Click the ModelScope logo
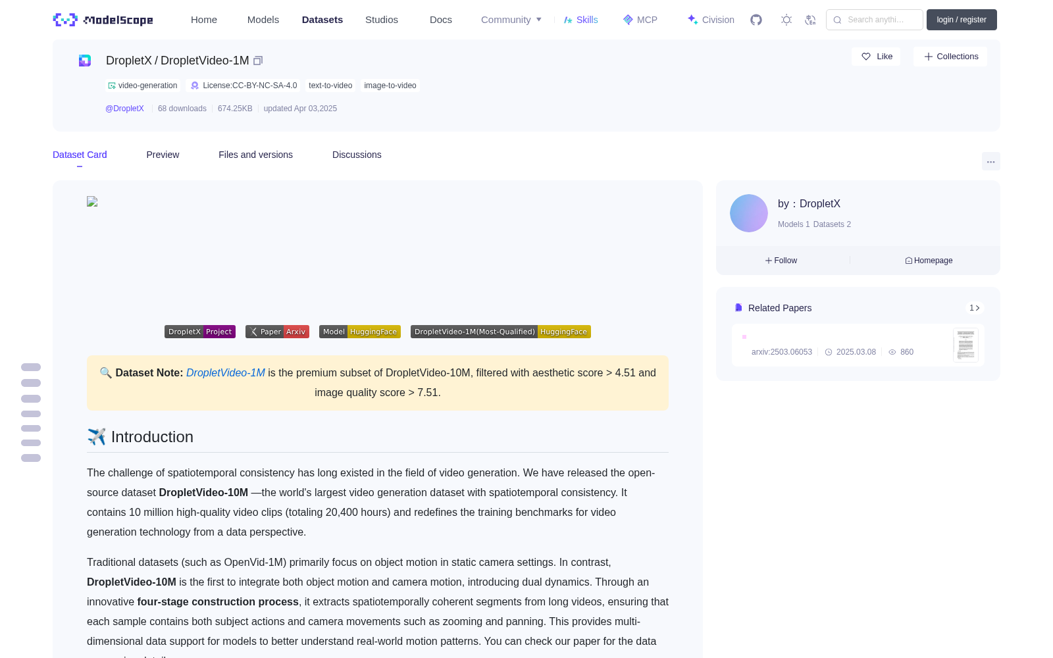1053x658 pixels. [103, 20]
